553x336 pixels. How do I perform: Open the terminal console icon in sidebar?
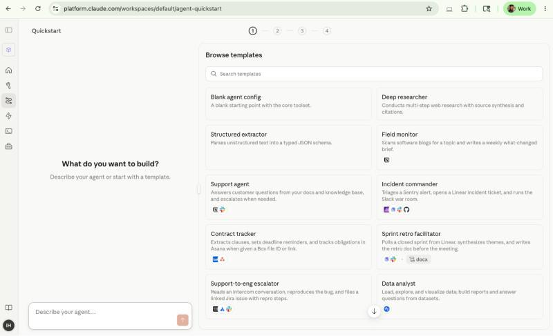pos(9,131)
